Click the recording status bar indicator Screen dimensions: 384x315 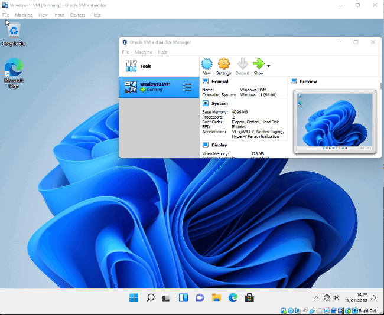333,311
